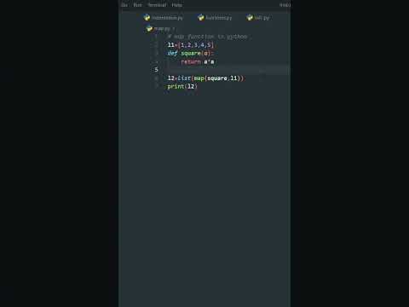Open the Terminal menu

click(x=157, y=5)
